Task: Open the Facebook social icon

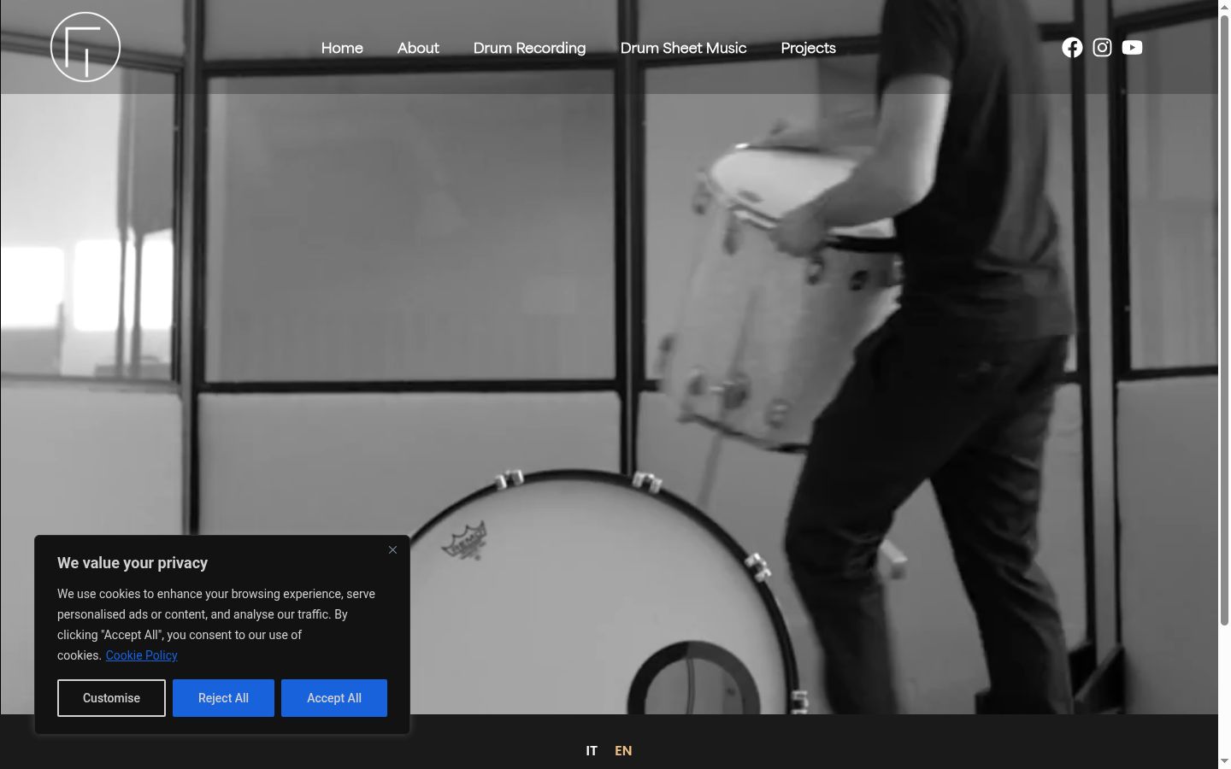Action: point(1072,48)
